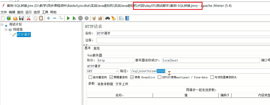Click the Save (floppy disk) icon

(x=21, y=18)
